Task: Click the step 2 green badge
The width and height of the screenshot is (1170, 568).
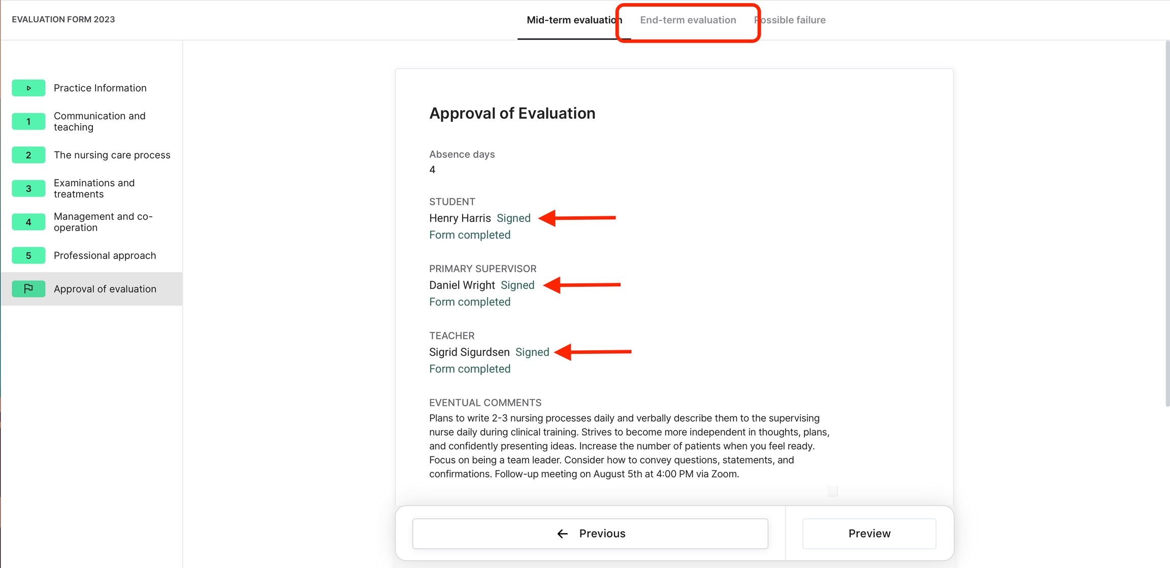Action: pos(28,155)
